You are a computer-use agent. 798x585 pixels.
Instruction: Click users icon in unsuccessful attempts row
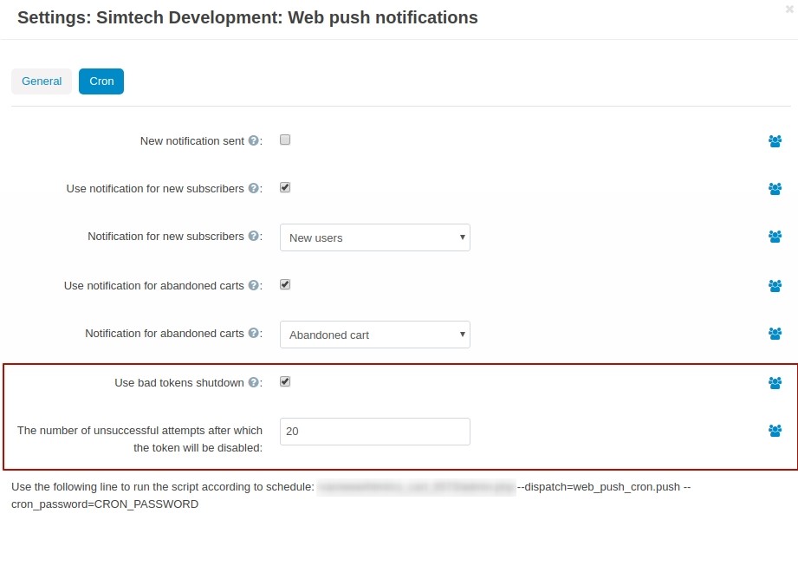click(775, 431)
